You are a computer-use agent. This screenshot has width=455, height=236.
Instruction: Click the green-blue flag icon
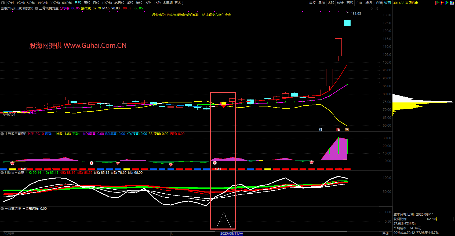(447, 3)
